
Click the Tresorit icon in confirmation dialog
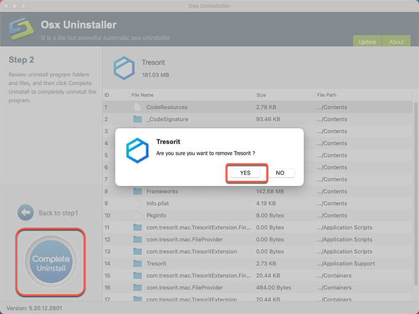[137, 150]
